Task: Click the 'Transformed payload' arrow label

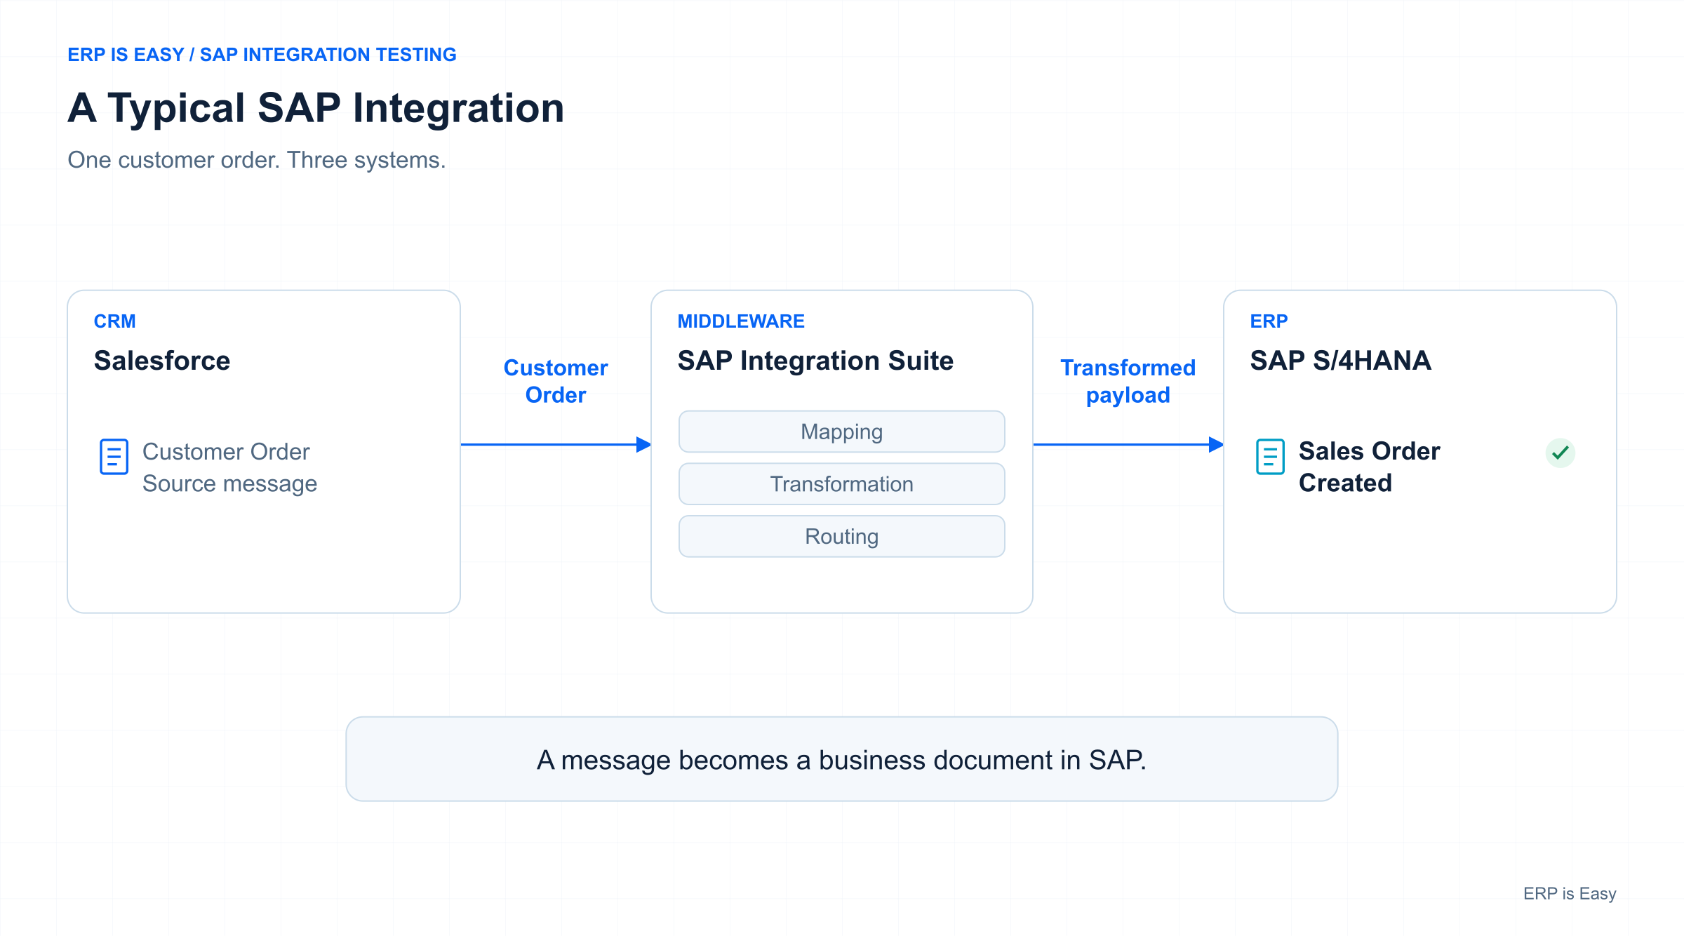Action: click(1128, 381)
